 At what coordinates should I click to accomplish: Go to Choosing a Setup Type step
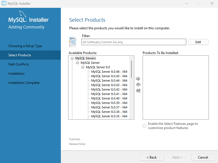coord(25,46)
